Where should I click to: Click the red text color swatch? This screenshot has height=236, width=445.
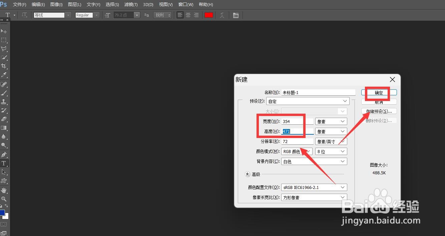pos(209,15)
